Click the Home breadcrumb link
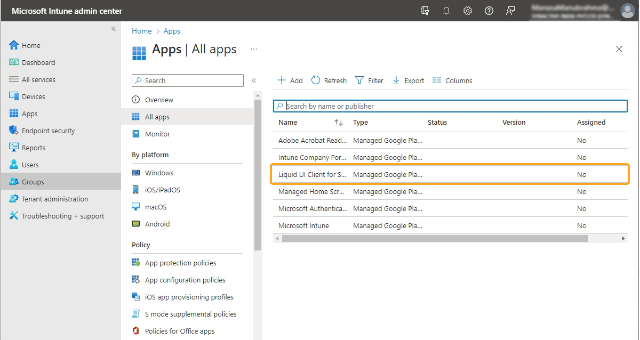The height and width of the screenshot is (340, 640). (x=142, y=31)
